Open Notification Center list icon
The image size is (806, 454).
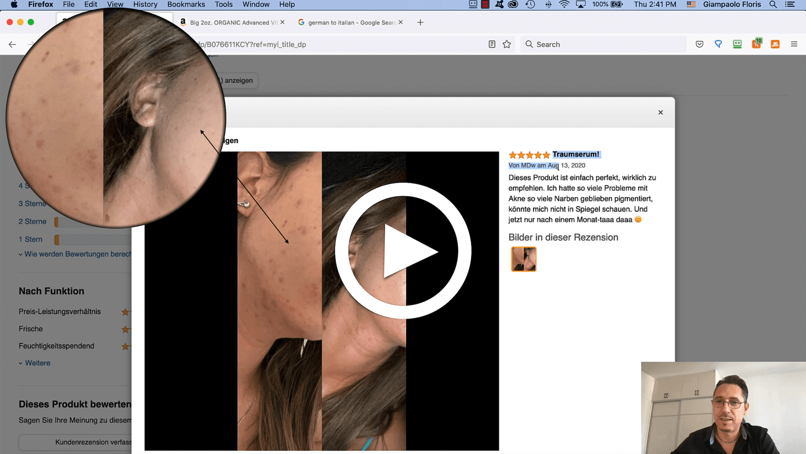[x=789, y=4]
